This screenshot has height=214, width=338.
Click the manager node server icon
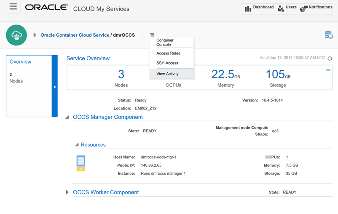coord(80,163)
